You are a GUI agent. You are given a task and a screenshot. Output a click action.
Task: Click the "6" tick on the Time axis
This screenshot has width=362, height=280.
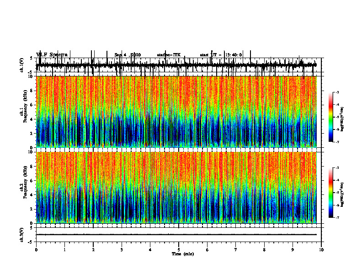tap(207, 250)
